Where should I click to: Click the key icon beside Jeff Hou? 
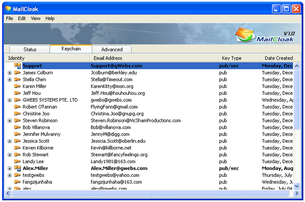pyautogui.click(x=17, y=93)
